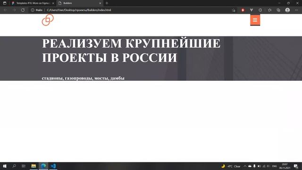Open the browser settings and more menu
The image size is (302, 170).
pos(296,10)
